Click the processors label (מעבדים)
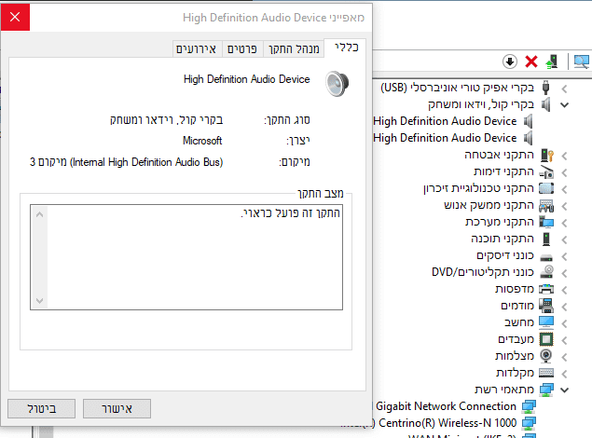Viewport: 592px width, 438px height. [516, 339]
